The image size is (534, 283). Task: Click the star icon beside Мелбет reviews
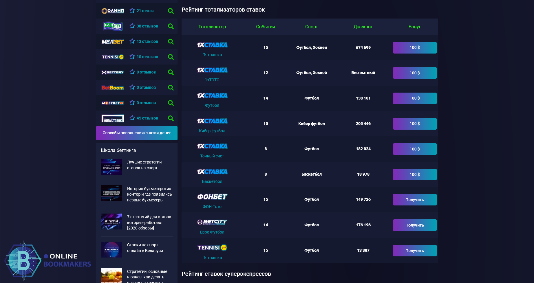point(132,41)
